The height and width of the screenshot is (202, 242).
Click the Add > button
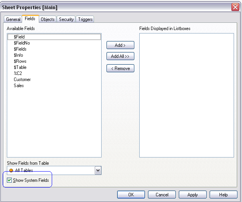tap(120, 45)
